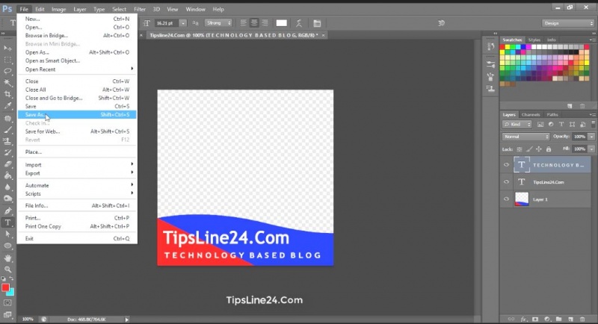Hide the TipsLine24.Com text layer
The width and height of the screenshot is (598, 324).
pyautogui.click(x=507, y=182)
